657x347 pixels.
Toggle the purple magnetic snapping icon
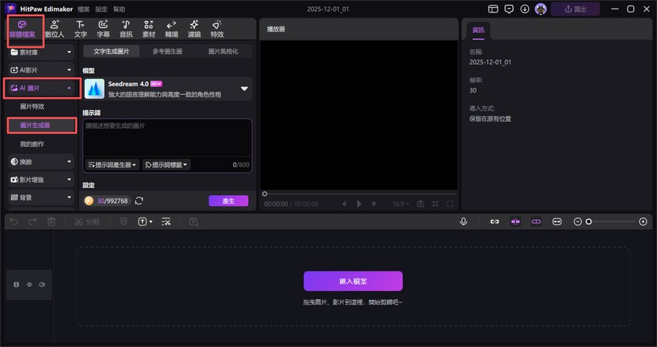coord(515,221)
